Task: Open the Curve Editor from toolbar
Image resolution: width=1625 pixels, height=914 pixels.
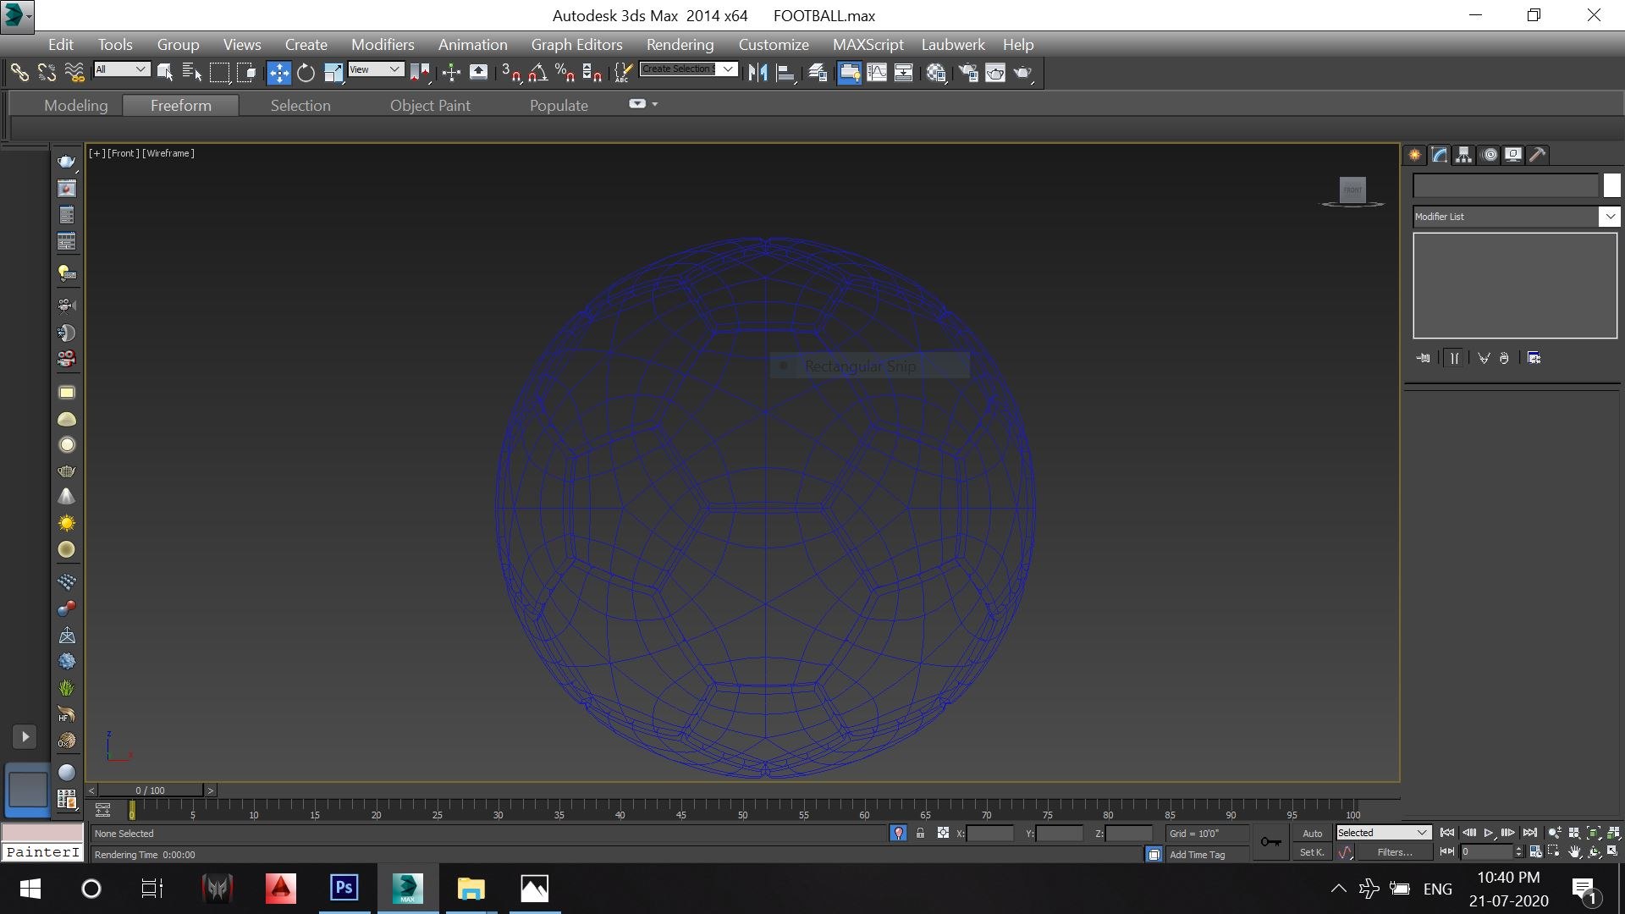Action: click(877, 73)
